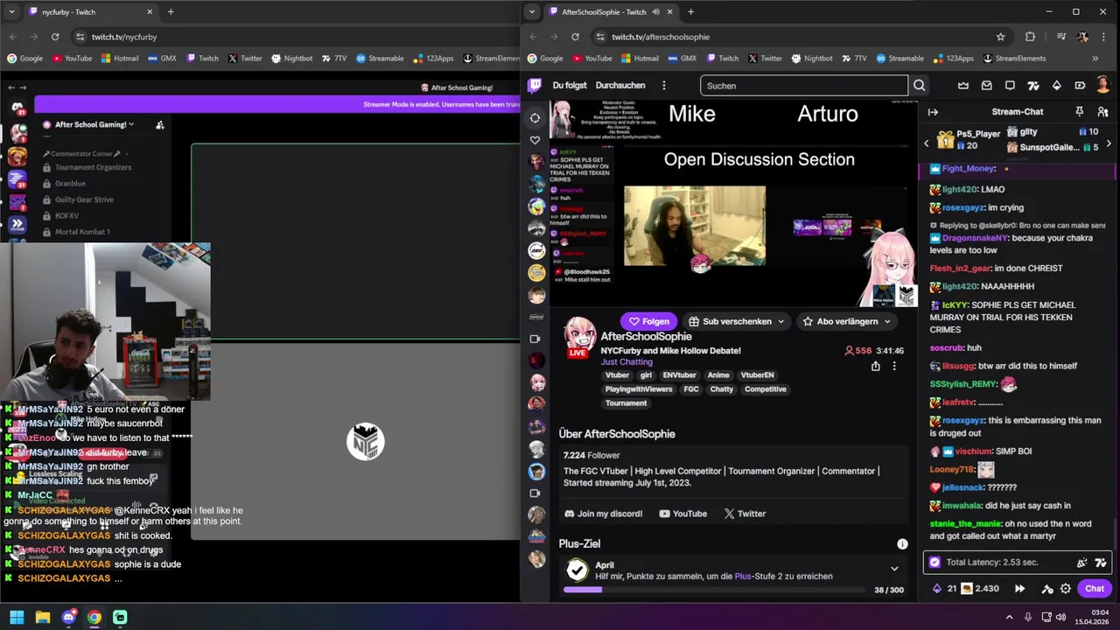This screenshot has width=1120, height=630.
Task: Show previous gift leaderboard entries arrow
Action: tap(927, 143)
